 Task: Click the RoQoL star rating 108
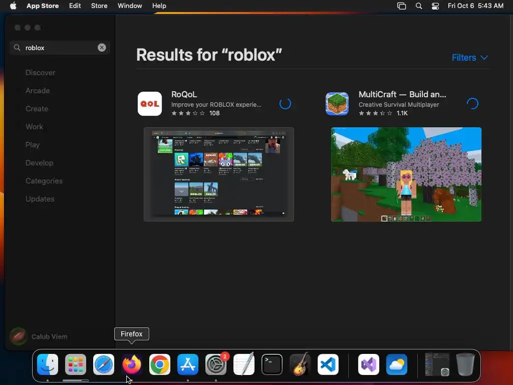[x=195, y=113]
